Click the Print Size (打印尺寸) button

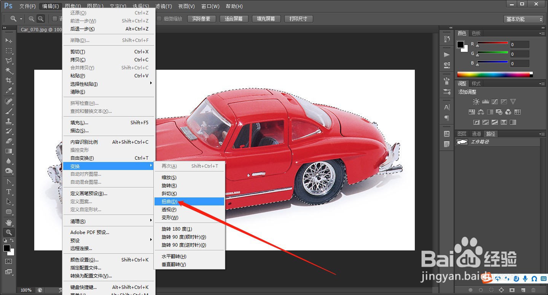click(298, 19)
